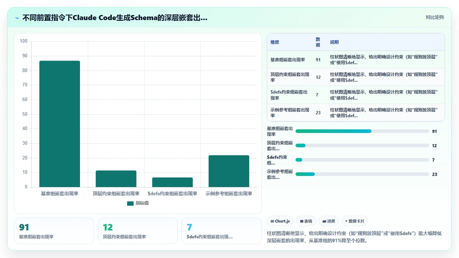Click the 示例参考组嵌套出现率 bar in chart

[x=229, y=171]
